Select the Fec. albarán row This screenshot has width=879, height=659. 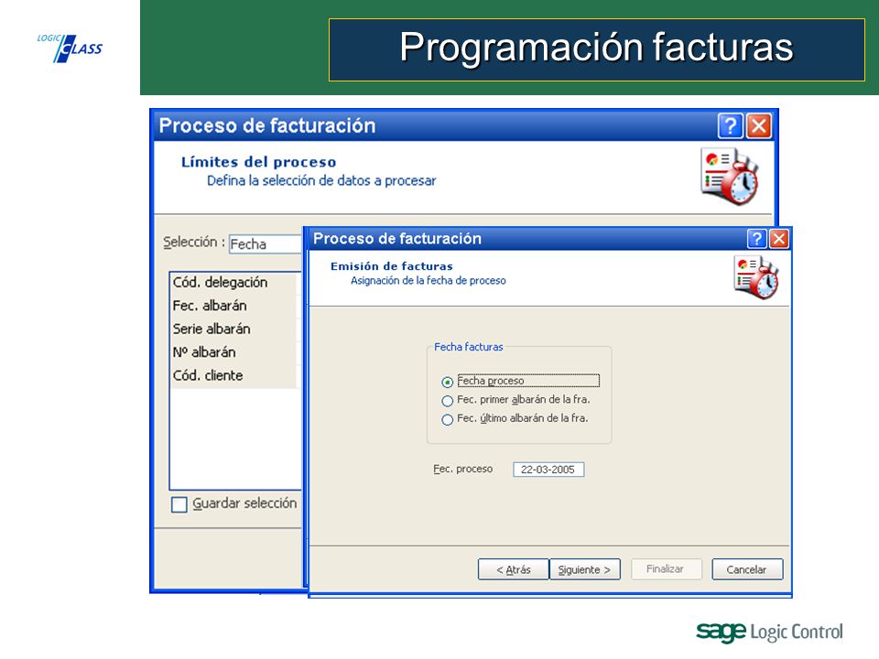coord(233,306)
